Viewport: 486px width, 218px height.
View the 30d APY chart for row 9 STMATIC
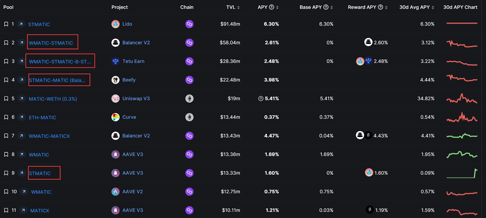click(462, 173)
